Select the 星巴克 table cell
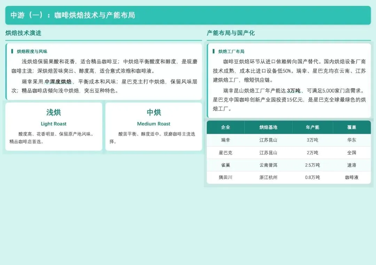The width and height of the screenshot is (376, 265). click(x=225, y=152)
